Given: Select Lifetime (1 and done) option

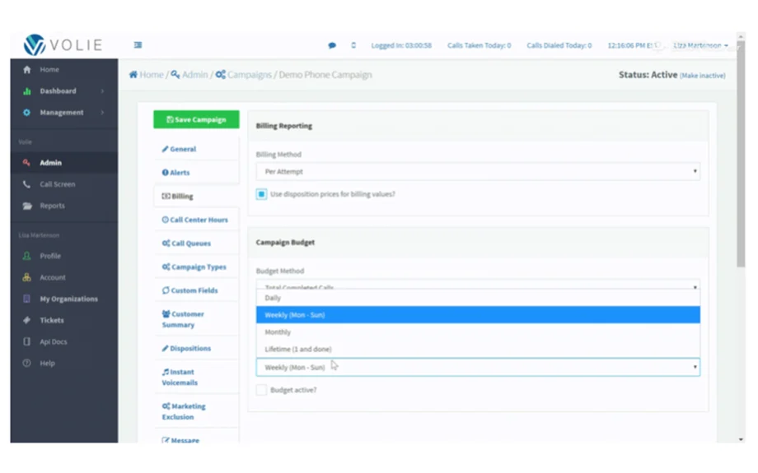Looking at the screenshot, I should pos(478,349).
